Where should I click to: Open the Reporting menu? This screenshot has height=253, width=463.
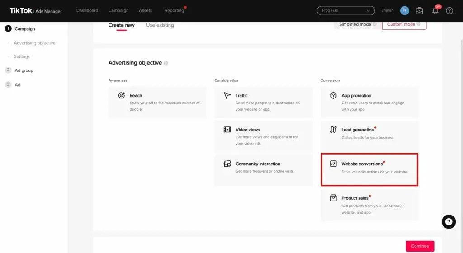coord(174,10)
